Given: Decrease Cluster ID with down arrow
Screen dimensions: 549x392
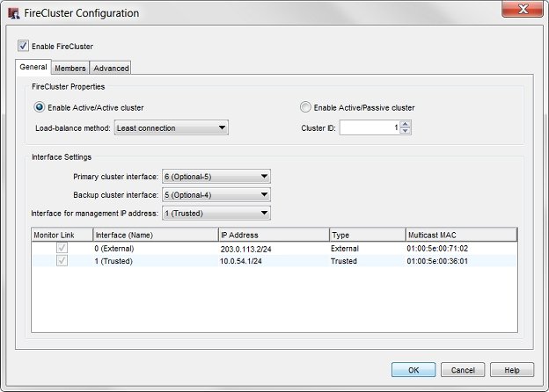Looking at the screenshot, I should 406,131.
